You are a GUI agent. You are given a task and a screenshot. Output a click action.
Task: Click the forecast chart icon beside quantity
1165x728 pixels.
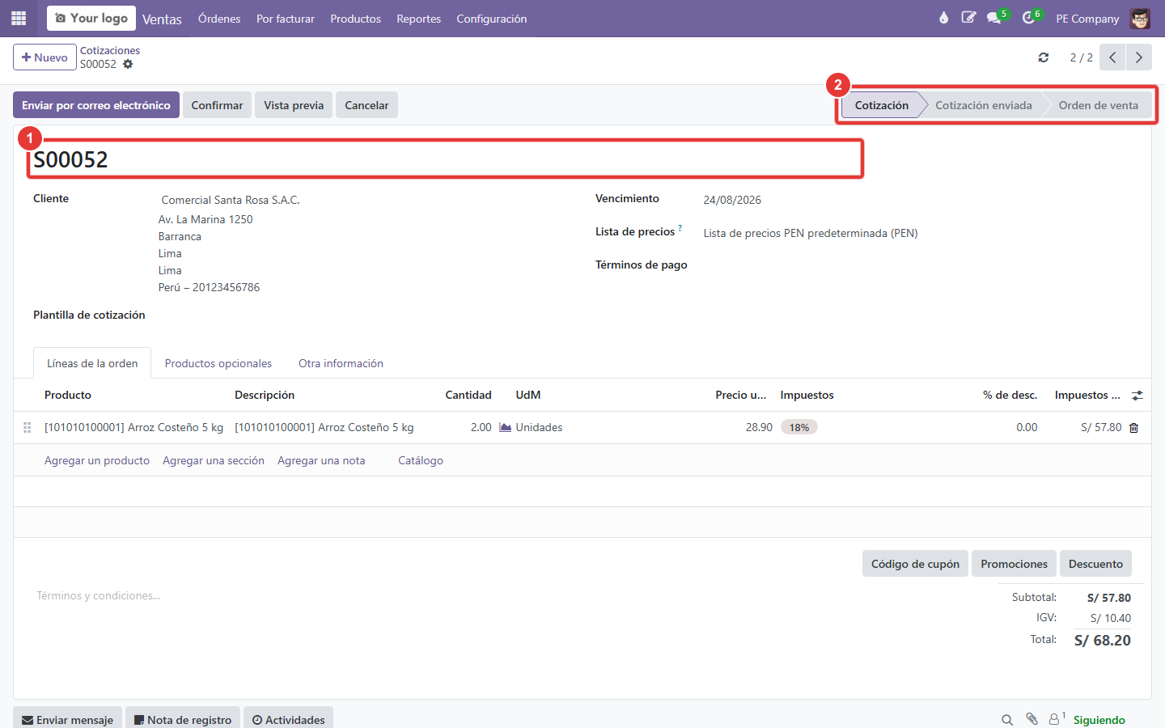(x=505, y=427)
